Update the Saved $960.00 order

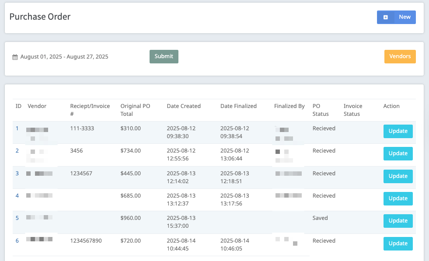tap(398, 221)
